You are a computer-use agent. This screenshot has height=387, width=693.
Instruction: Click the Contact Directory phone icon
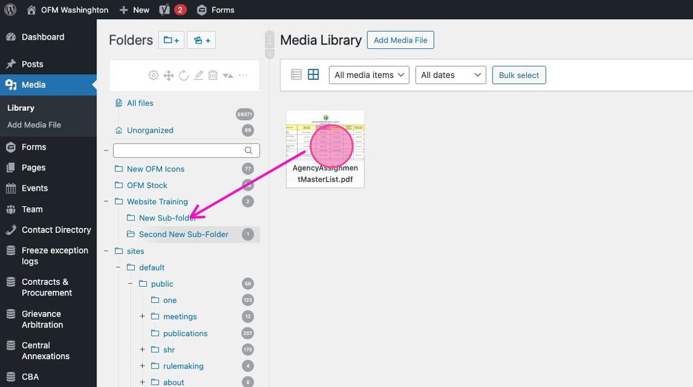point(11,230)
